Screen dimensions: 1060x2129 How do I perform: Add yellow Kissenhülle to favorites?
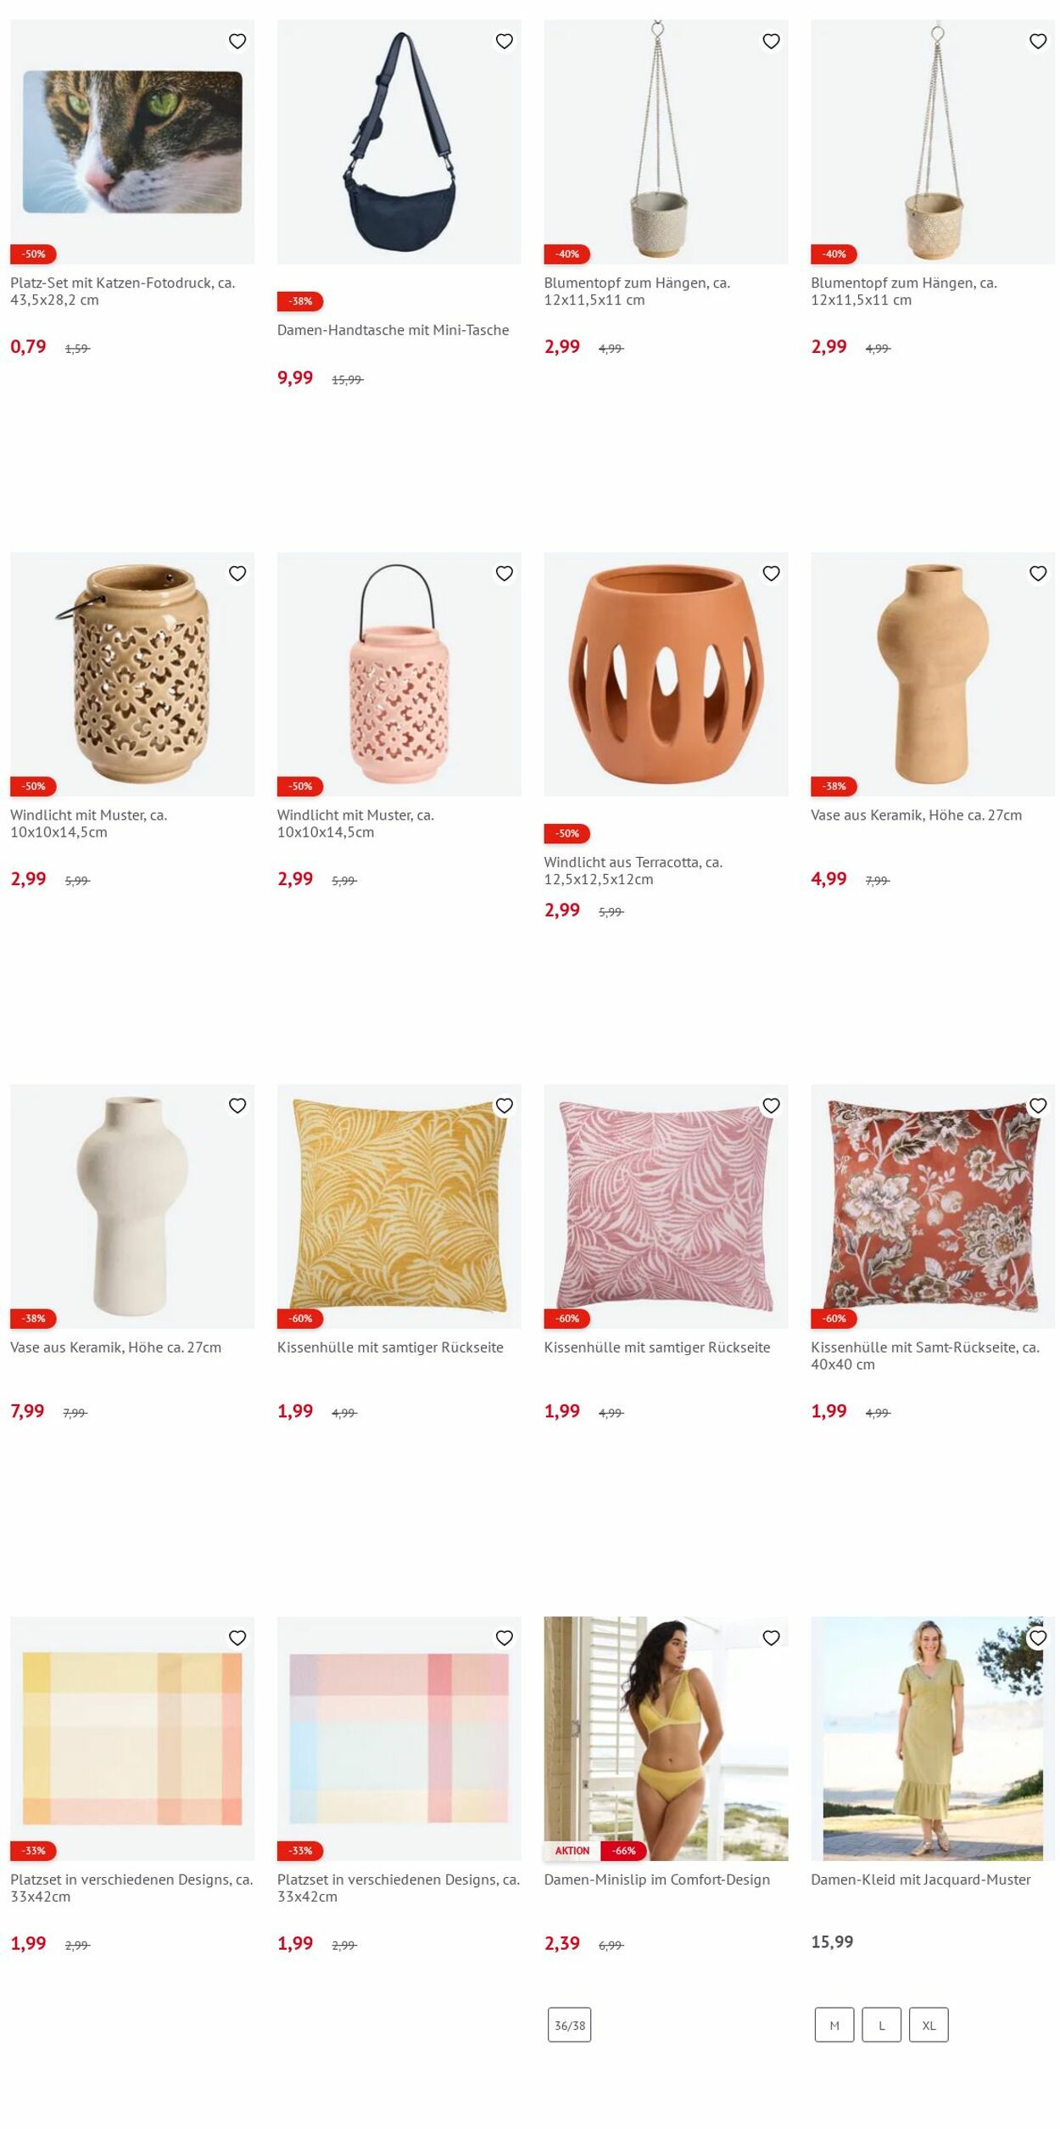505,1106
